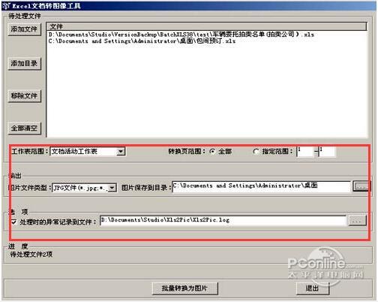Toggle the 处理时的异常记录到文件 checkbox
Image resolution: width=378 pixels, height=302 pixels.
pyautogui.click(x=13, y=222)
